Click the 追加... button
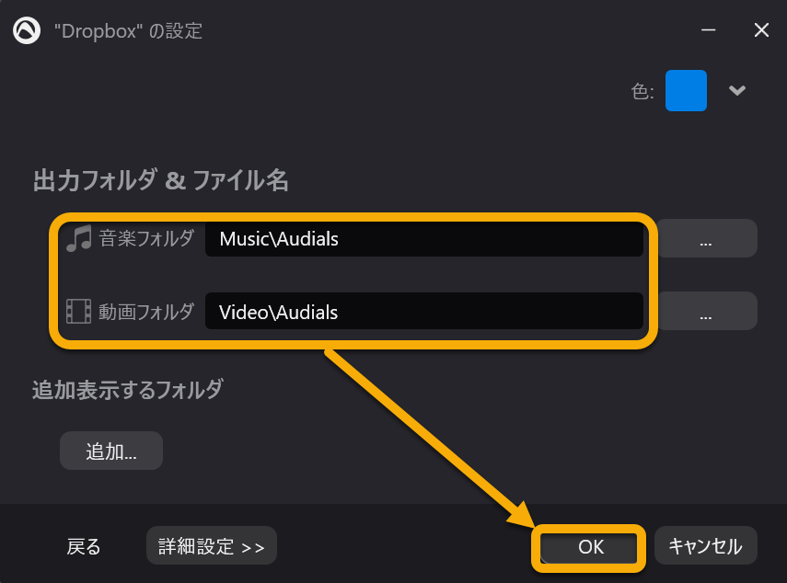 point(111,451)
